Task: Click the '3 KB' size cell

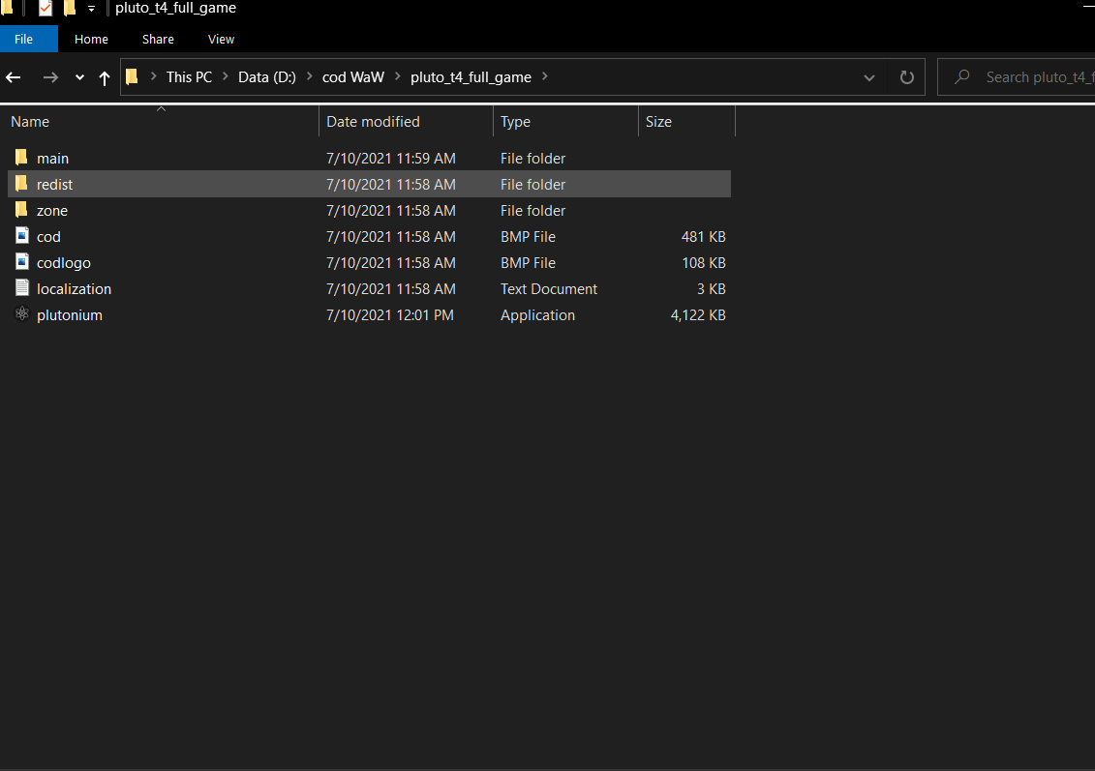Action: tap(711, 289)
